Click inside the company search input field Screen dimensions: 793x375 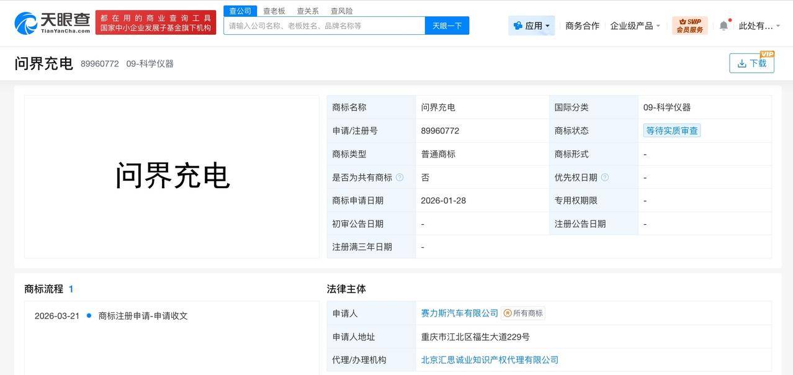(323, 25)
